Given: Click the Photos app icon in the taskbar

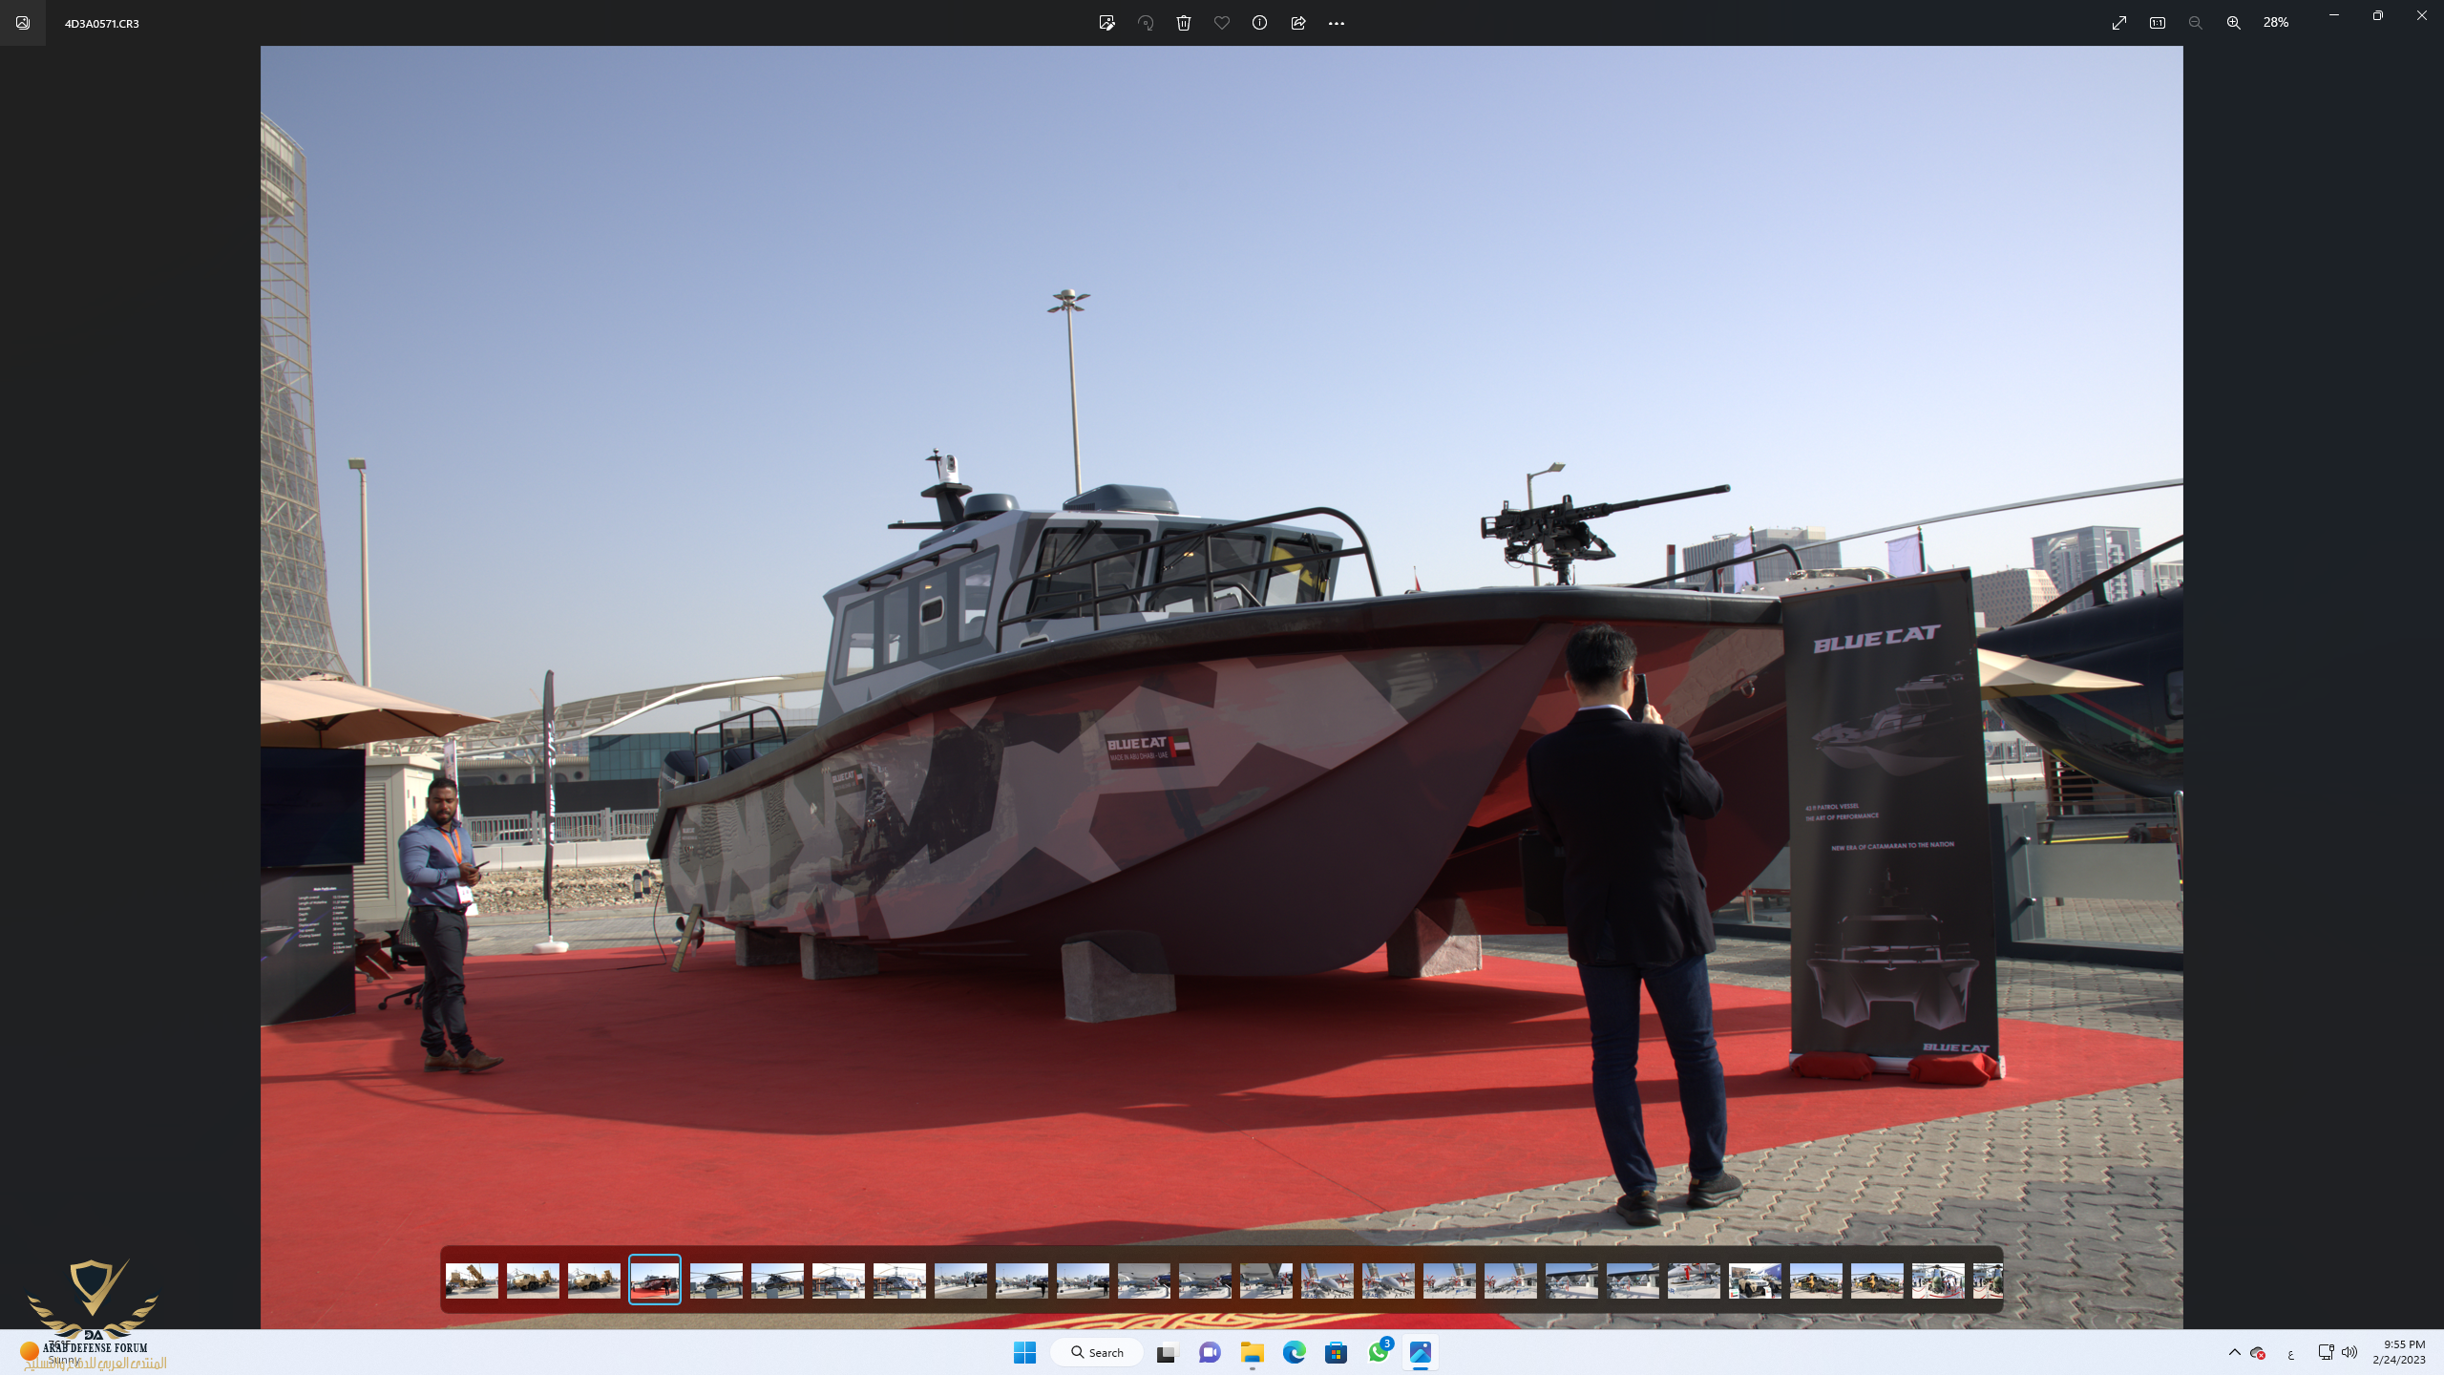Looking at the screenshot, I should click(x=1421, y=1352).
